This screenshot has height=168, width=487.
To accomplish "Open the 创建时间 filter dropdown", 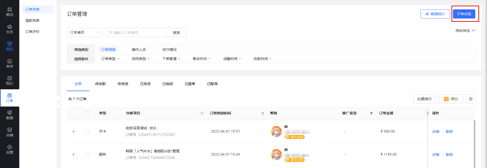I will [x=232, y=59].
